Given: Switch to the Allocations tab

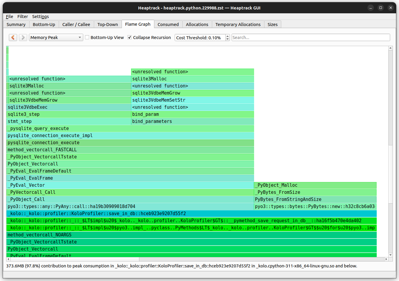Looking at the screenshot, I should click(197, 25).
